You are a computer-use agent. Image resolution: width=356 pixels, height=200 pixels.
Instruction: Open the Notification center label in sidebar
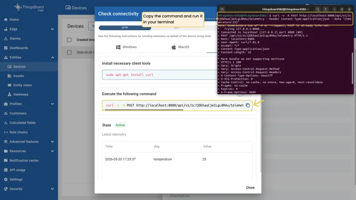tap(24, 160)
